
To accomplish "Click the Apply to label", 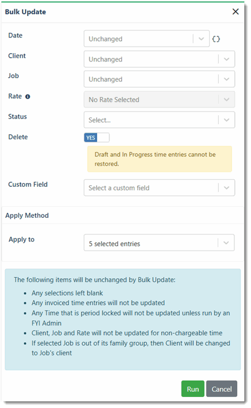I will 21,239.
